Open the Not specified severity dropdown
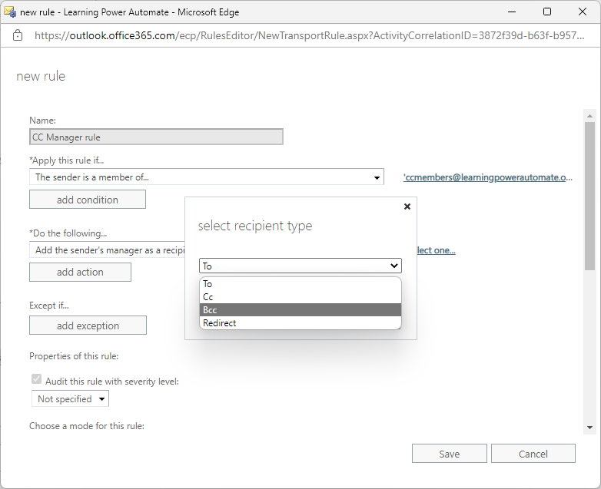The image size is (601, 489). coord(71,399)
